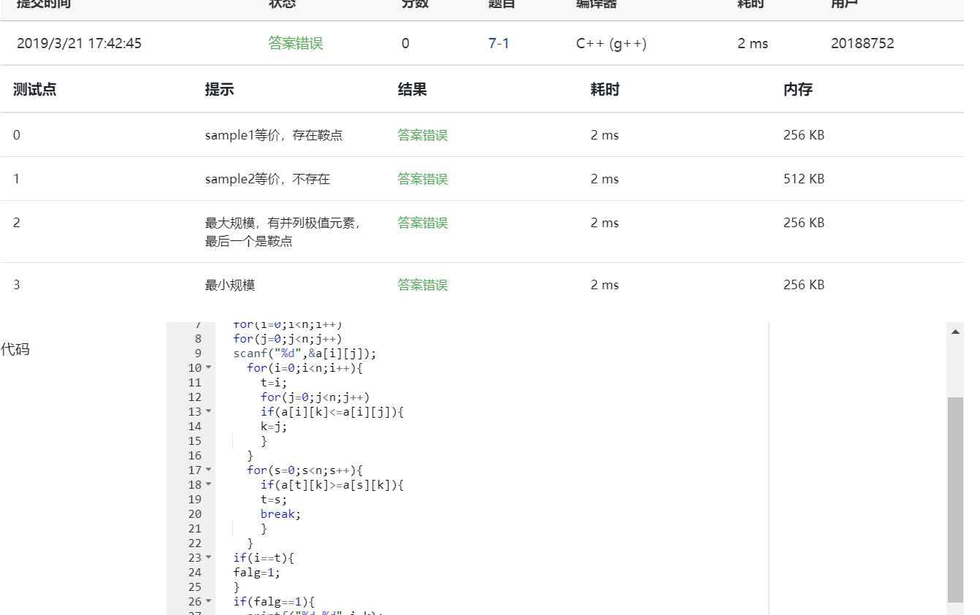
Task: Click the 提示 column header
Action: [x=220, y=90]
